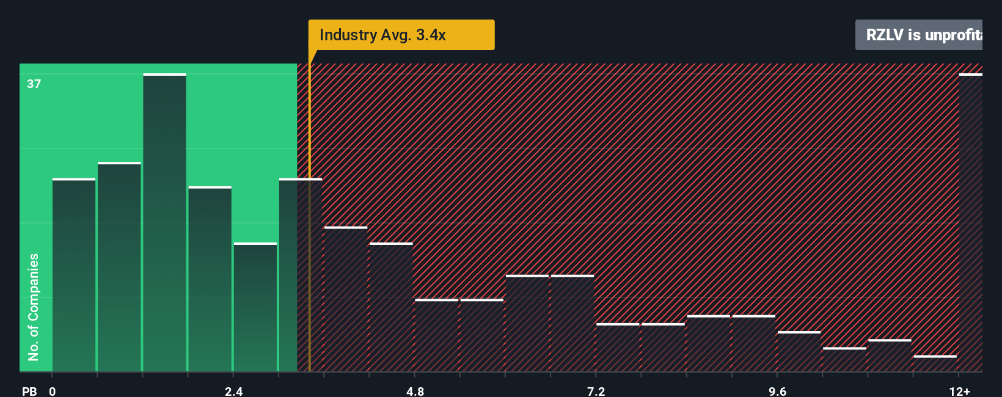The width and height of the screenshot is (1002, 397).
Task: Click the first histogram bar at PB 0
Action: click(74, 275)
